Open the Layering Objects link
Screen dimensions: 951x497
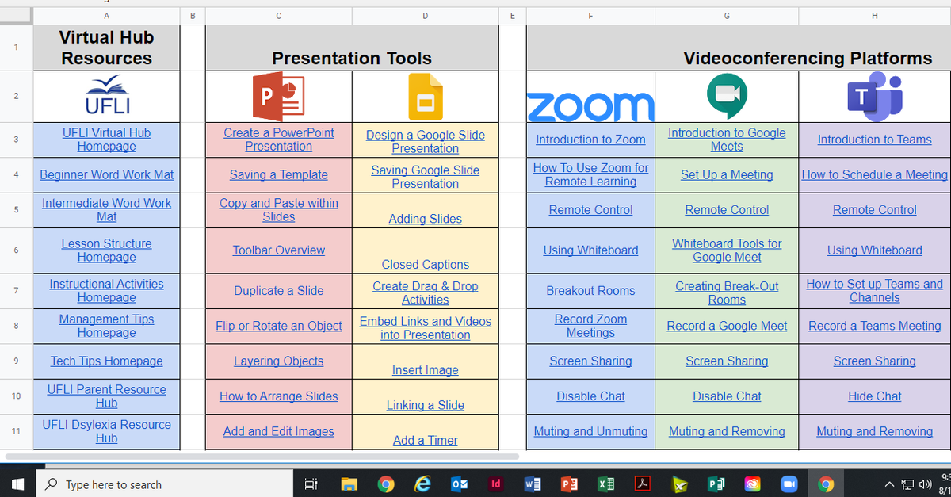278,361
